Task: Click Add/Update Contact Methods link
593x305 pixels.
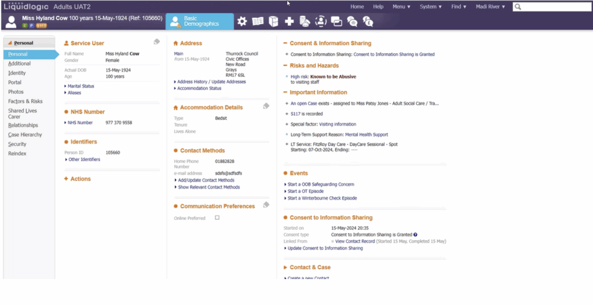Action: [x=206, y=180]
